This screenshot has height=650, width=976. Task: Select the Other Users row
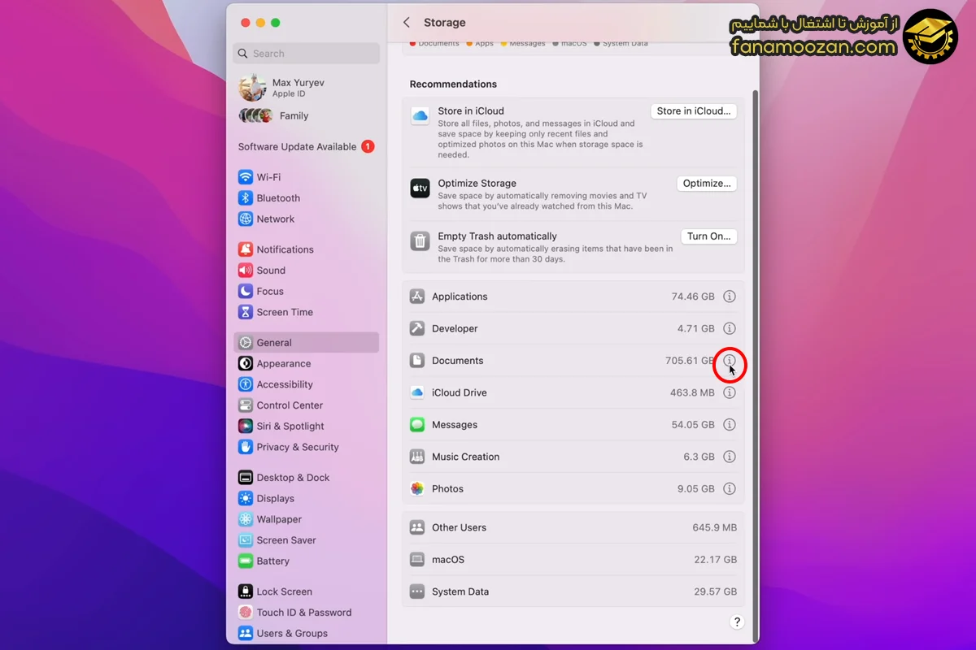[573, 527]
